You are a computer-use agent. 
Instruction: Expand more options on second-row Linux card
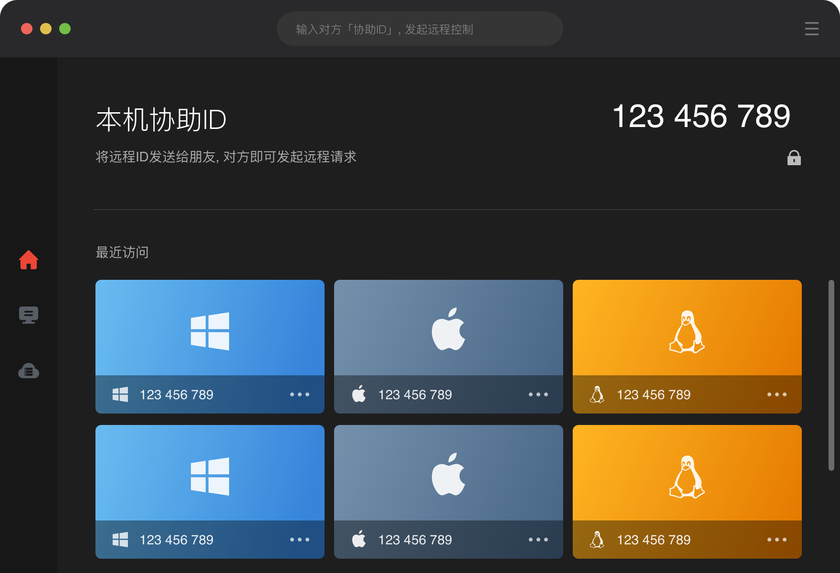tap(777, 540)
